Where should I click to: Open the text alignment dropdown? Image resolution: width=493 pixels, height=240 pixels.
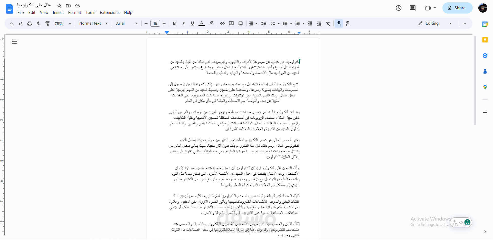tap(253, 23)
